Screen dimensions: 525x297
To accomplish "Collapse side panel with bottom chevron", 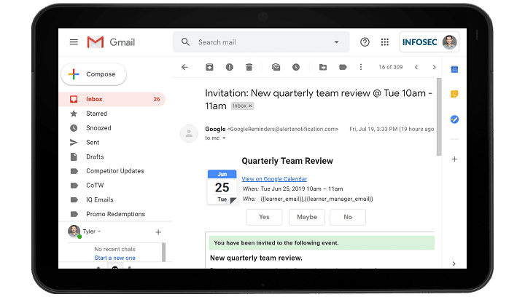I will [454, 264].
